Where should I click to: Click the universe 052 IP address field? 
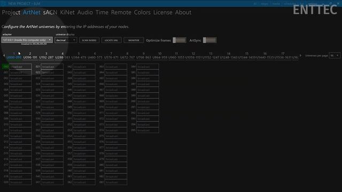(x=84, y=124)
